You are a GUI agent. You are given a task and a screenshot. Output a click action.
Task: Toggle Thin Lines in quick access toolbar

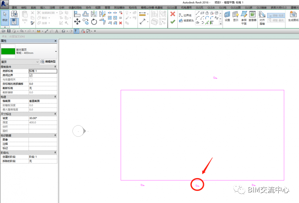(x=76, y=31)
